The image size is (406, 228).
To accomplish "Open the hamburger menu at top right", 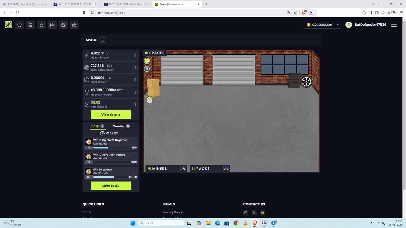I will click(x=394, y=25).
